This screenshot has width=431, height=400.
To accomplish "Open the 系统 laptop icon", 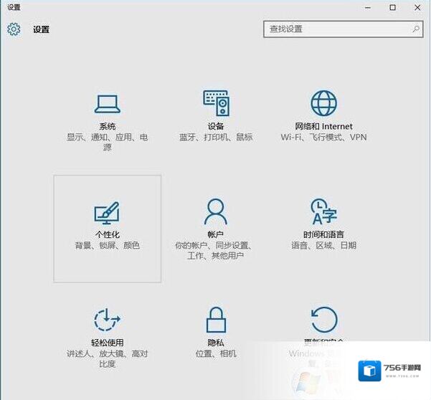I will [x=108, y=104].
